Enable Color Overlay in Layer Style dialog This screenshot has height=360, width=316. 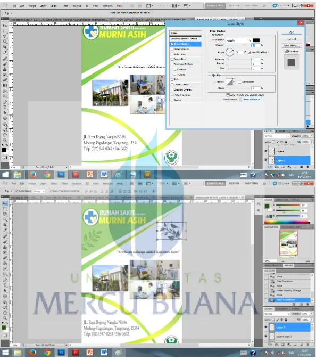(x=172, y=85)
